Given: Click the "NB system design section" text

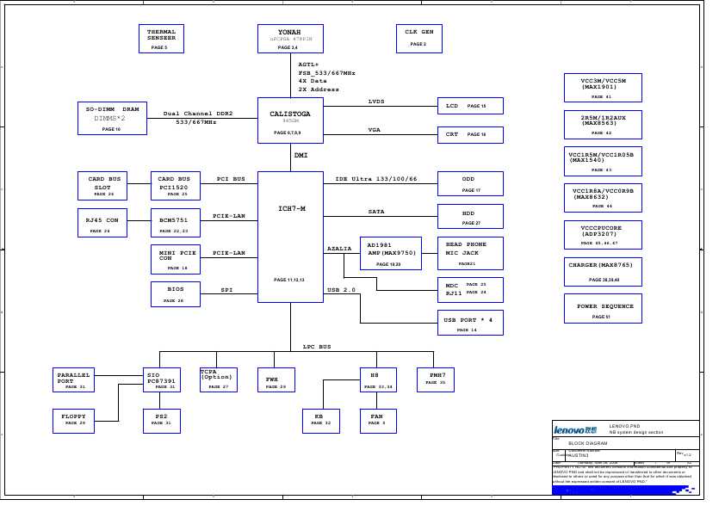Looking at the screenshot, I should 636,433.
